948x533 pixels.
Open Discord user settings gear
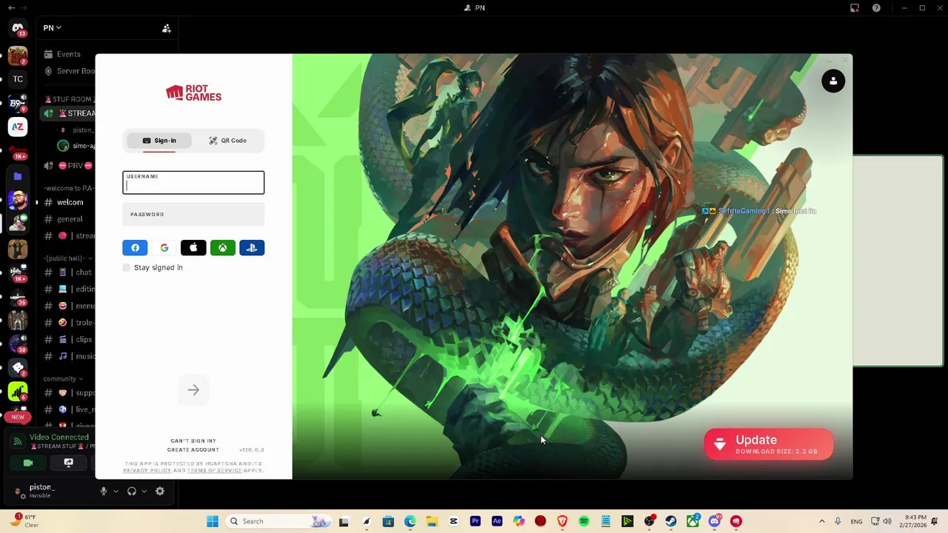point(160,491)
